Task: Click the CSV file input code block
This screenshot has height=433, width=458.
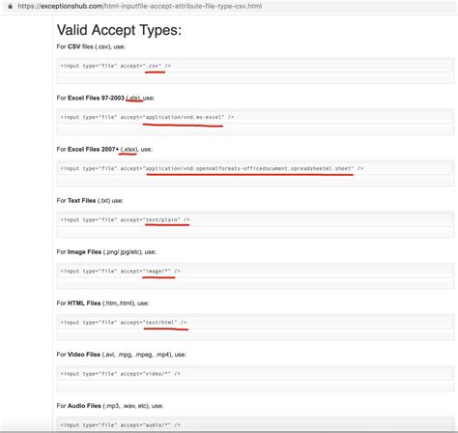Action: (x=255, y=71)
